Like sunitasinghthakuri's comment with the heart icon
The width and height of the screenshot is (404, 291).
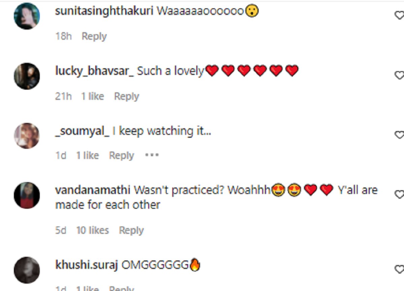click(400, 15)
